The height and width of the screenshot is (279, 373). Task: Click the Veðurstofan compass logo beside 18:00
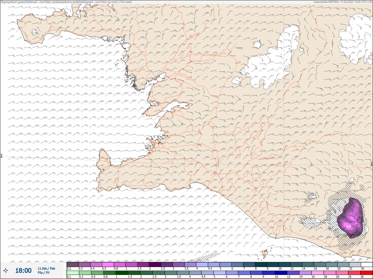(x=6, y=271)
